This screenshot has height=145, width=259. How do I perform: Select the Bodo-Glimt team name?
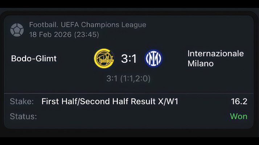(34, 58)
